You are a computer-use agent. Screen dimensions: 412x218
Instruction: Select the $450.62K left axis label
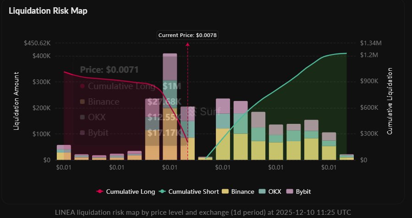click(37, 43)
